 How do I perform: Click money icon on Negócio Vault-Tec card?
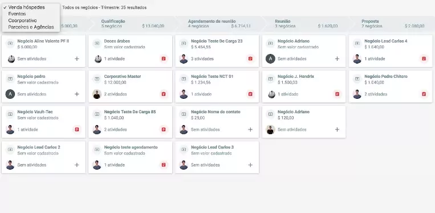coord(10,114)
